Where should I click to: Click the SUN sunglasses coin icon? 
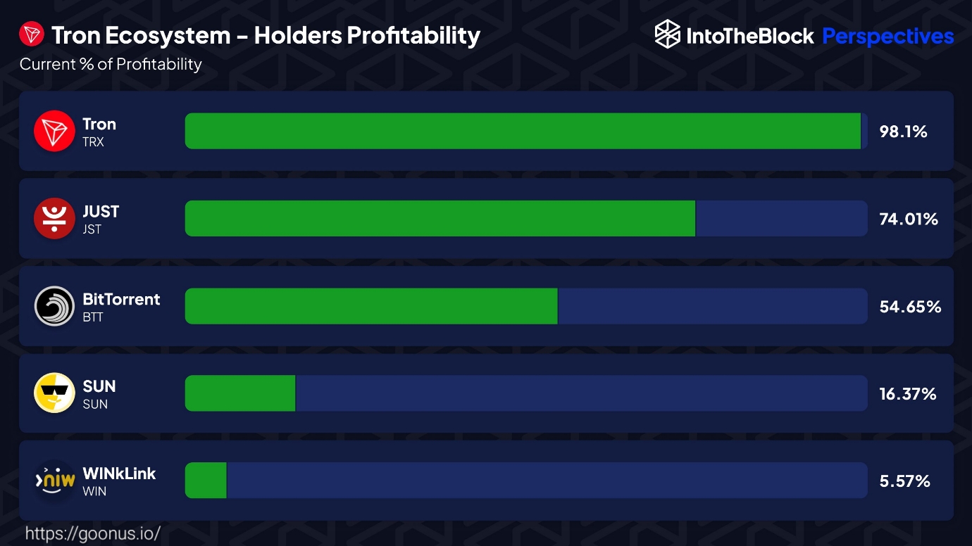coord(54,393)
